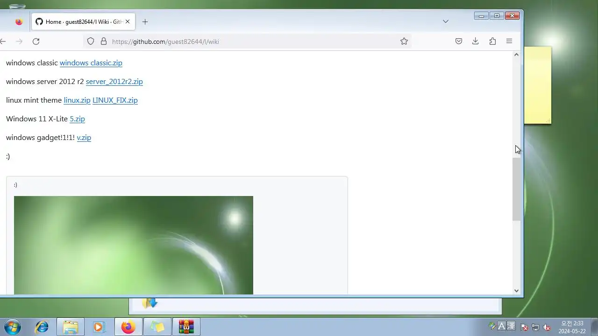Open Windows Media Player from the taskbar
This screenshot has width=598, height=336.
(x=99, y=327)
